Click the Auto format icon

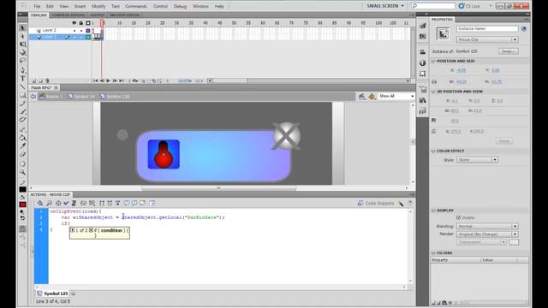pos(74,203)
